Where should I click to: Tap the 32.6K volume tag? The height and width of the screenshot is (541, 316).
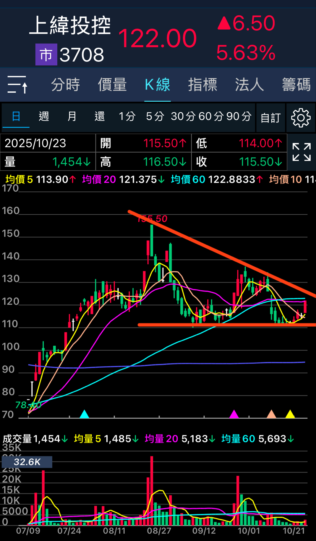tap(27, 462)
